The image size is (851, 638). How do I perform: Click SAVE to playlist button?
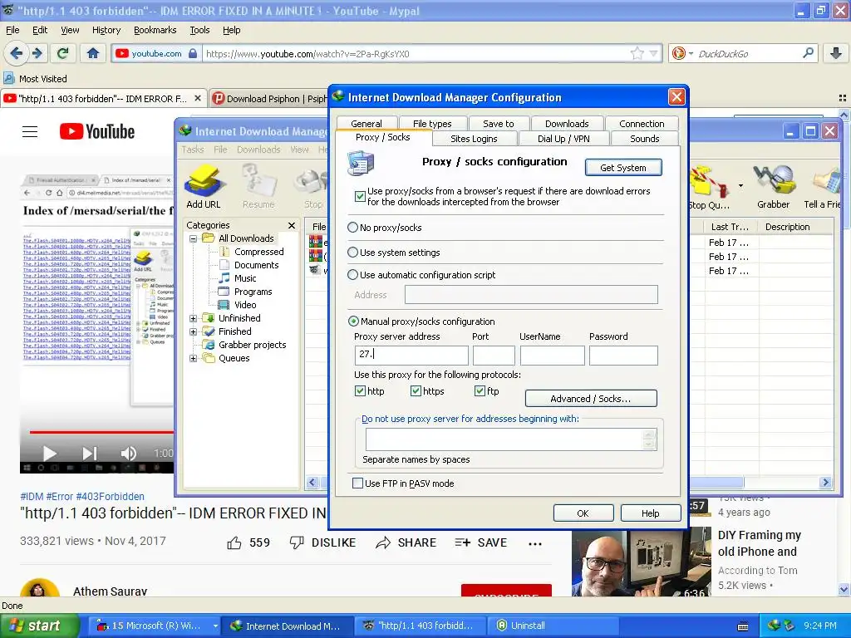[x=481, y=542]
